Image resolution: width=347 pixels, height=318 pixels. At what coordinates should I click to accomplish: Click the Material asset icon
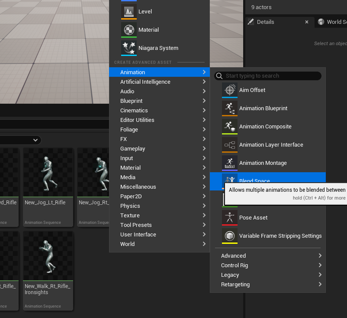[129, 30]
